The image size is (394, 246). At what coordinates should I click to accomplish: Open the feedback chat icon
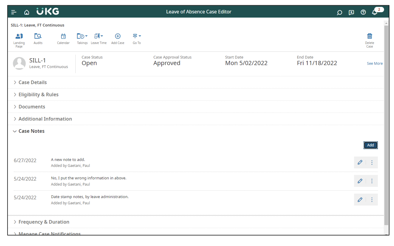(x=351, y=12)
